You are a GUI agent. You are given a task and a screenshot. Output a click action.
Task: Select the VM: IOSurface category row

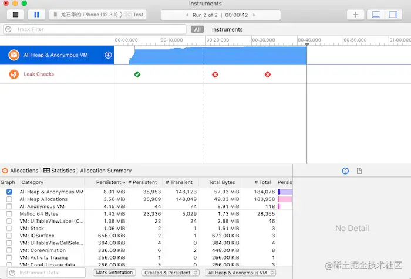click(146, 236)
